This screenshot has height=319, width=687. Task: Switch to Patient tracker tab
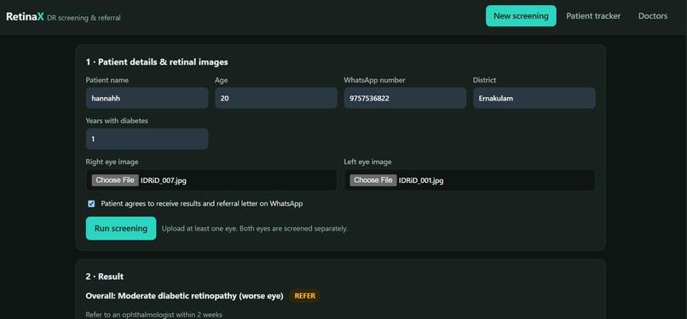click(593, 15)
